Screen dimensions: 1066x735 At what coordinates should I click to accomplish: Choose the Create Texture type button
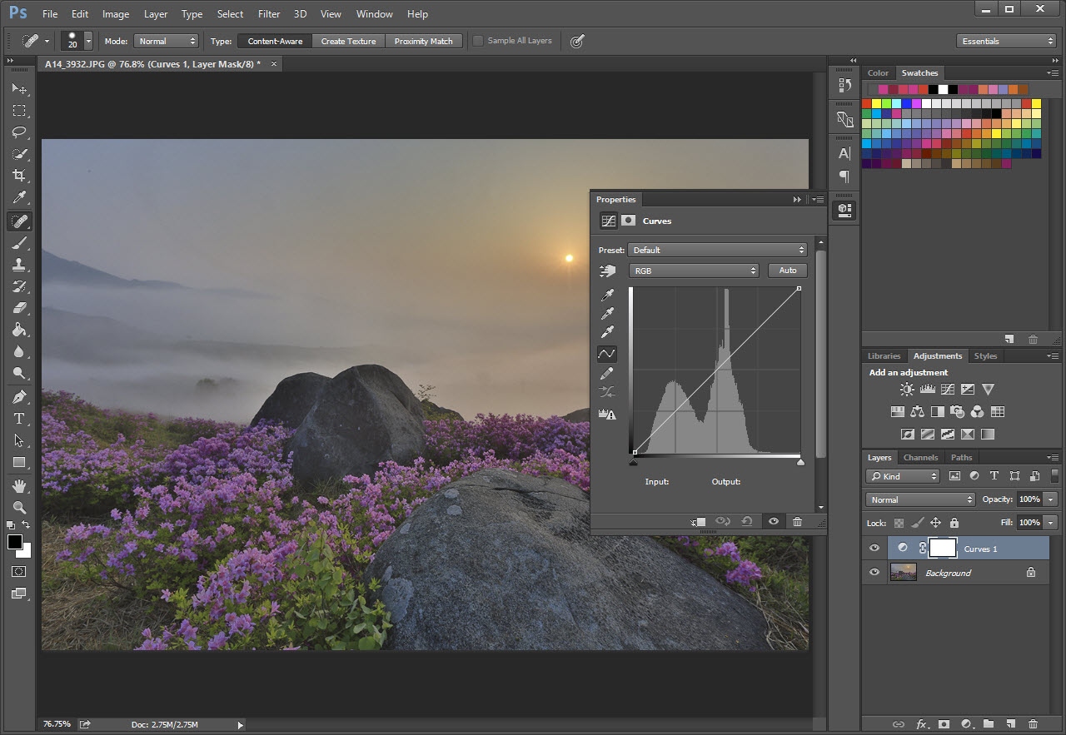[x=348, y=41]
